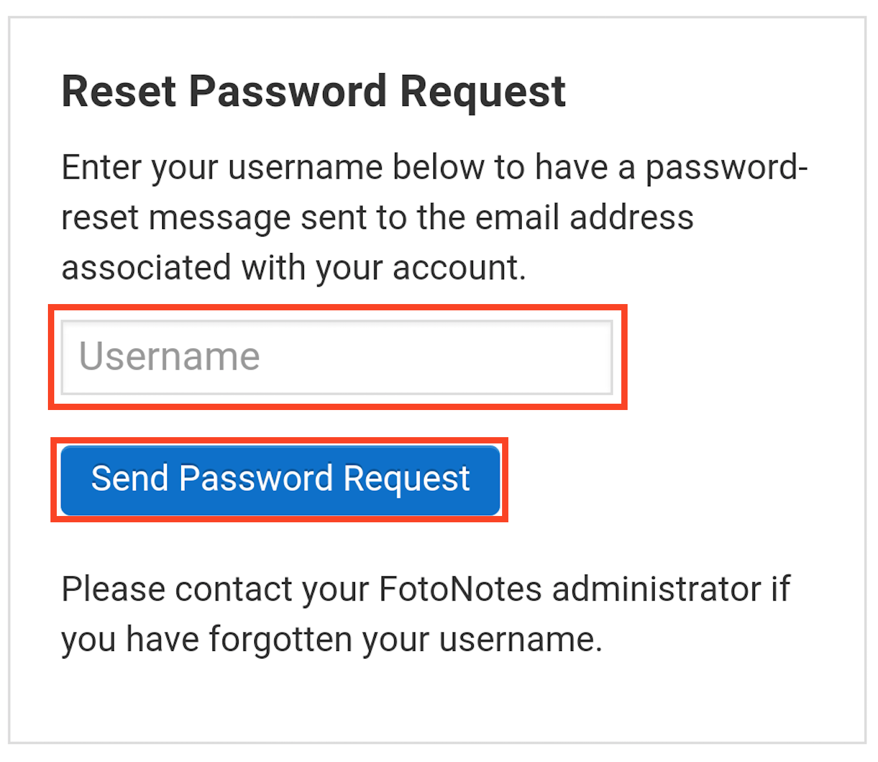The height and width of the screenshot is (762, 878).
Task: Click the word 'Username' inside the text box
Action: pos(169,356)
